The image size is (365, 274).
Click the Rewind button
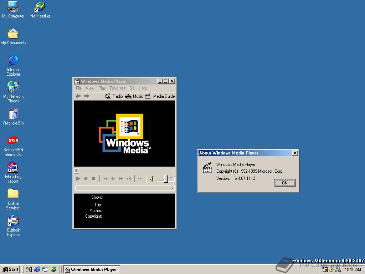(113, 178)
